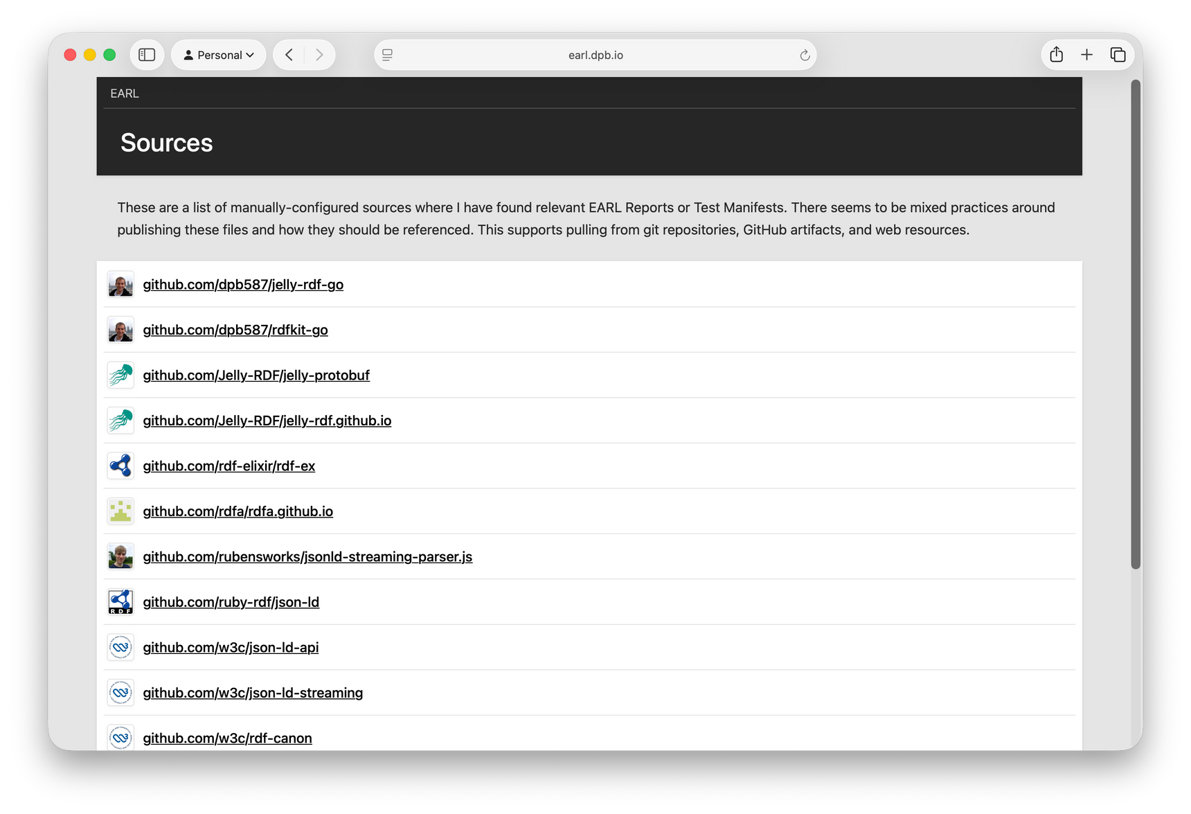Image resolution: width=1191 pixels, height=814 pixels.
Task: Click the W3C icon beside json-ld-api
Action: (x=120, y=648)
